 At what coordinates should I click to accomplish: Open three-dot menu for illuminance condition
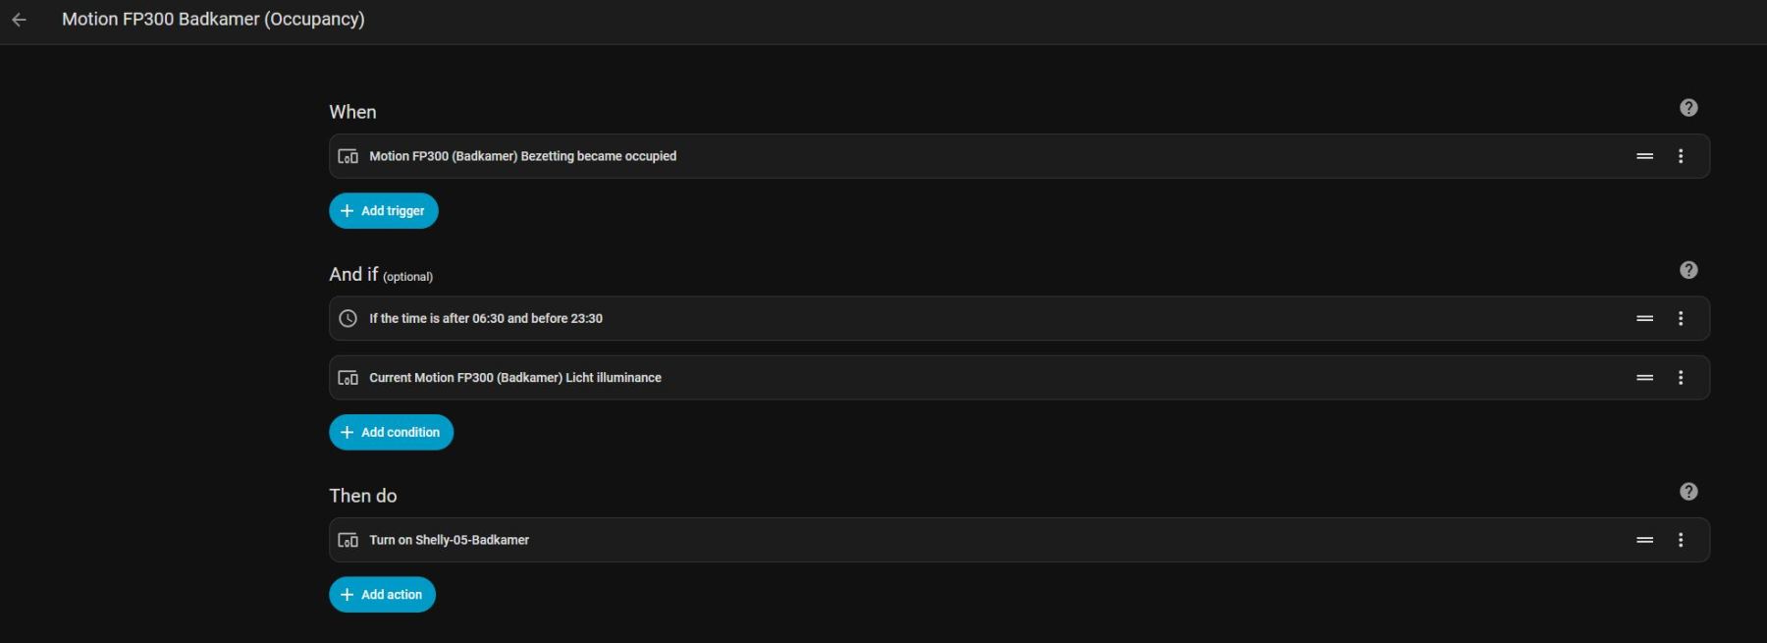1681,378
